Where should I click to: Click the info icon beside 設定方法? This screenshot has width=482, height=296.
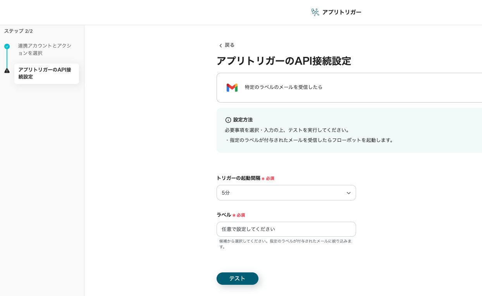click(x=228, y=120)
